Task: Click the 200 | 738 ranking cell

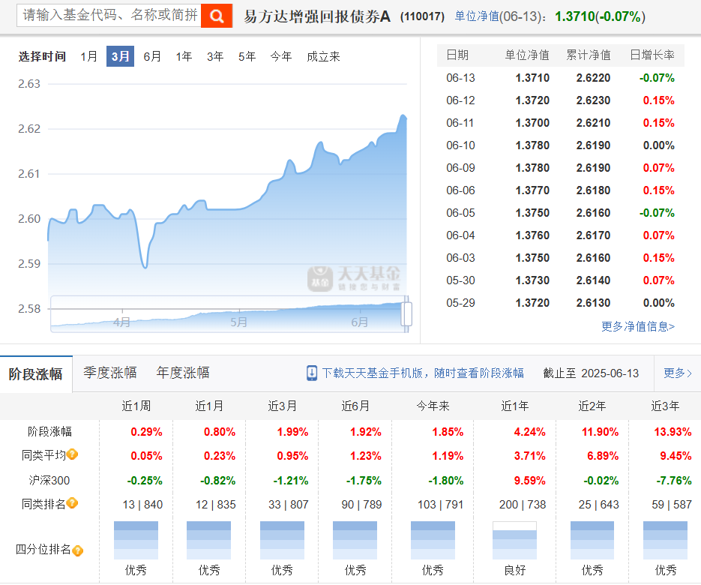Action: point(523,505)
